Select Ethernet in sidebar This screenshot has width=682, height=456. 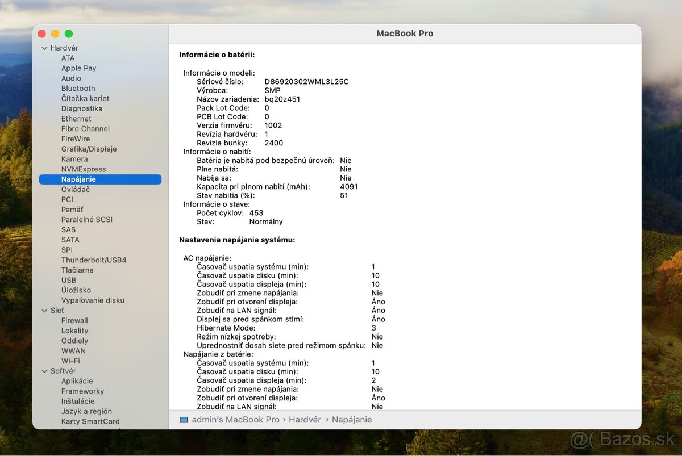(x=76, y=119)
